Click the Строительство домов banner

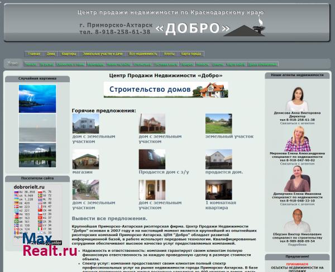point(166,90)
